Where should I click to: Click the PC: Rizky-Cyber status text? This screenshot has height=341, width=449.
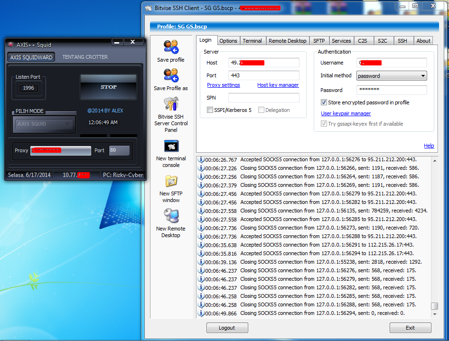123,175
